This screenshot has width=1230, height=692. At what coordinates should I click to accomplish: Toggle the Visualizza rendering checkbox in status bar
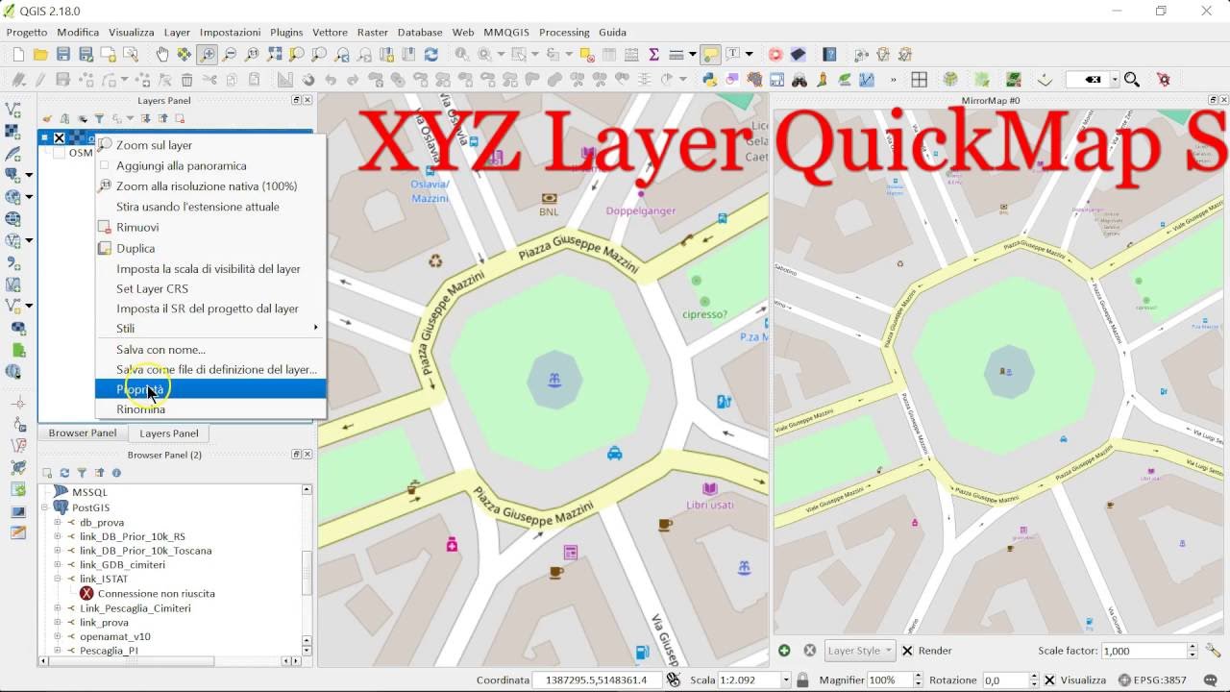pyautogui.click(x=1050, y=680)
